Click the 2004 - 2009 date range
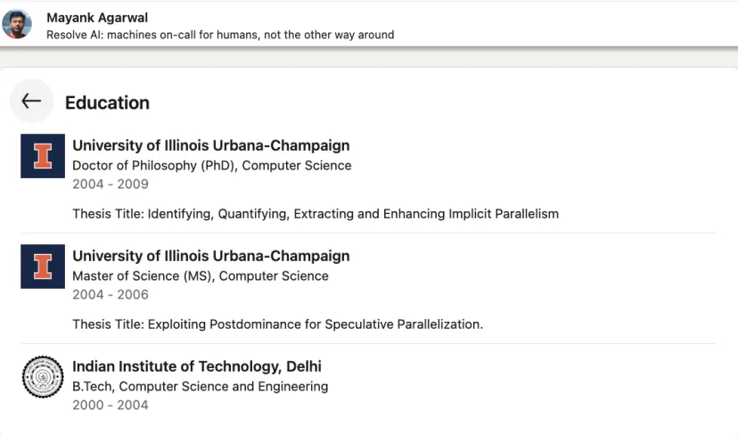 (x=111, y=185)
